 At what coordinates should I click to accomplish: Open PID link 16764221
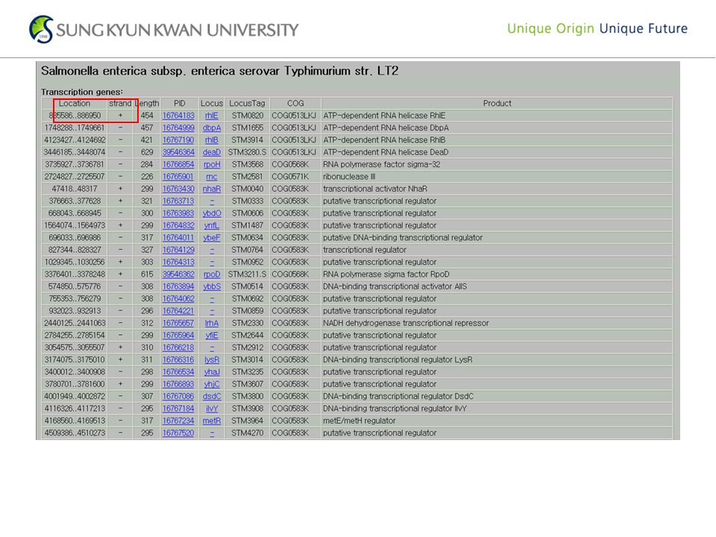coord(178,311)
